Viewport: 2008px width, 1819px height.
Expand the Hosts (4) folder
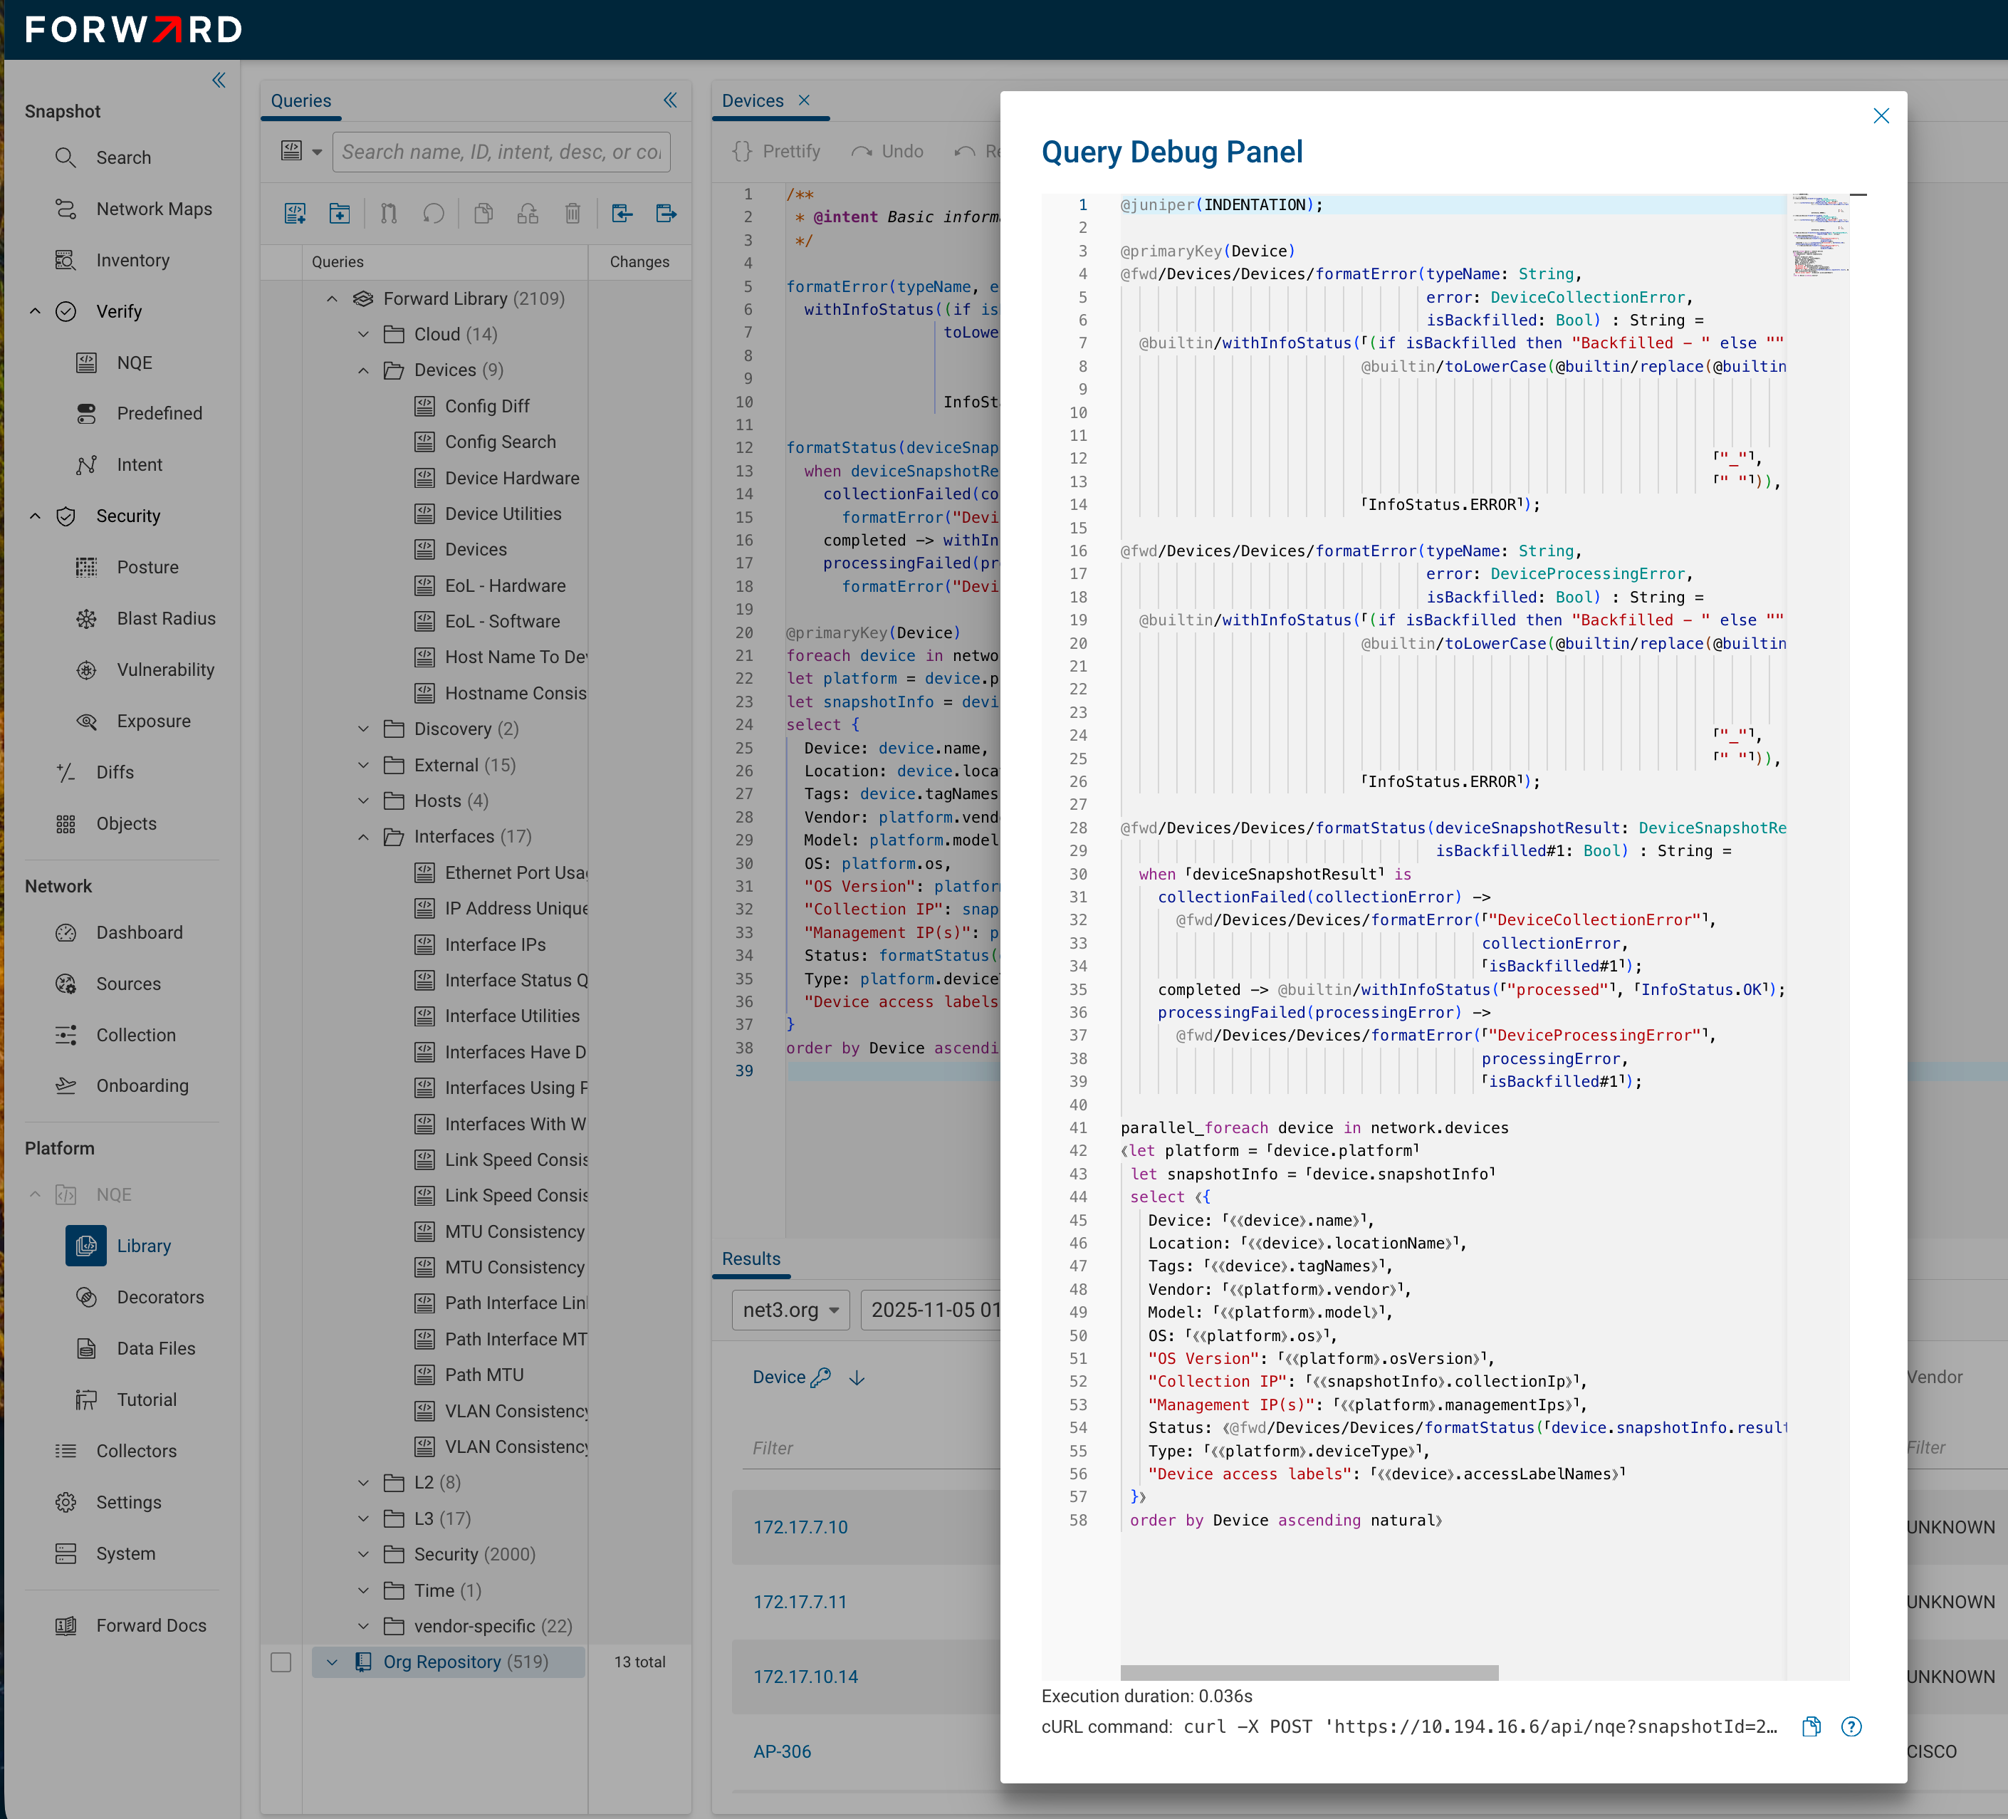[x=364, y=801]
